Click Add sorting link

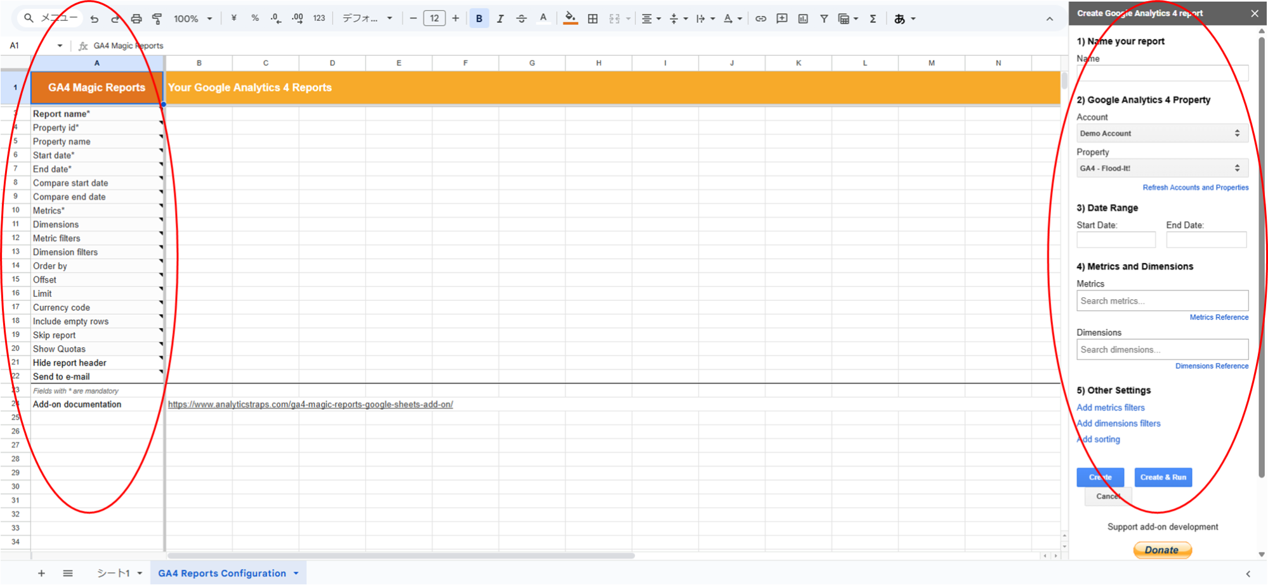coord(1099,439)
